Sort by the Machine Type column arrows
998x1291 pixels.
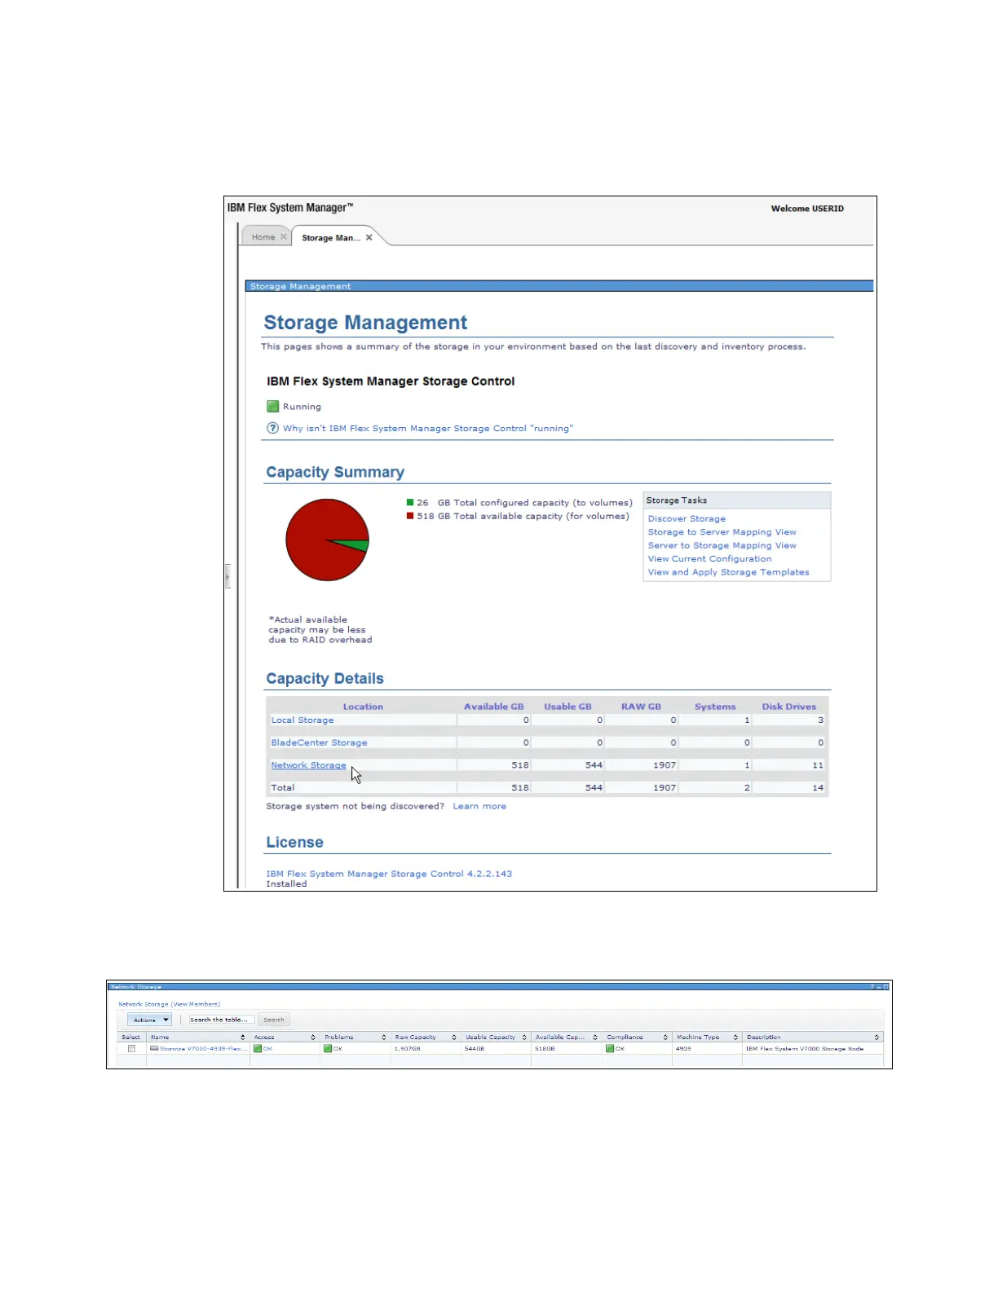coord(735,1038)
